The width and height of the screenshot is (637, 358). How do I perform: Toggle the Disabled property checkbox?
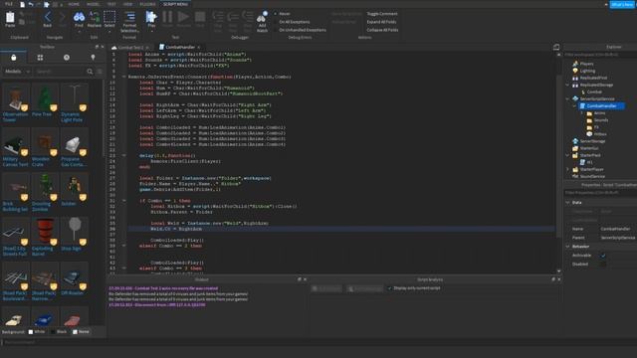pos(603,264)
